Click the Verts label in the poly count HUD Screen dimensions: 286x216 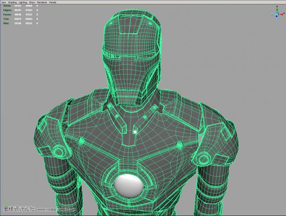pos(7,6)
